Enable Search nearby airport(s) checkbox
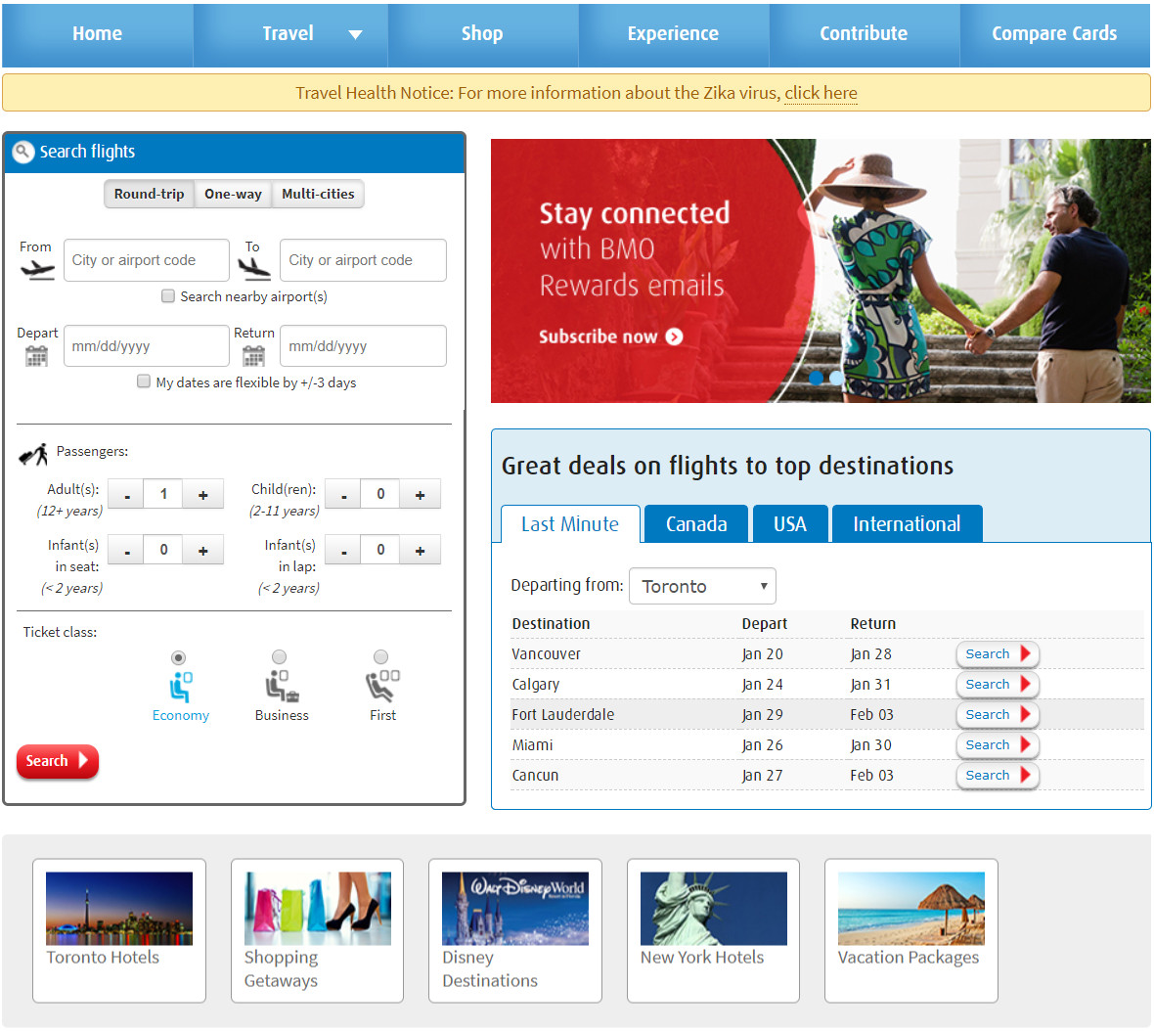 coord(168,295)
